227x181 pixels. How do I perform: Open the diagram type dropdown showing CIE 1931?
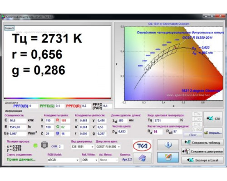tap(83, 147)
